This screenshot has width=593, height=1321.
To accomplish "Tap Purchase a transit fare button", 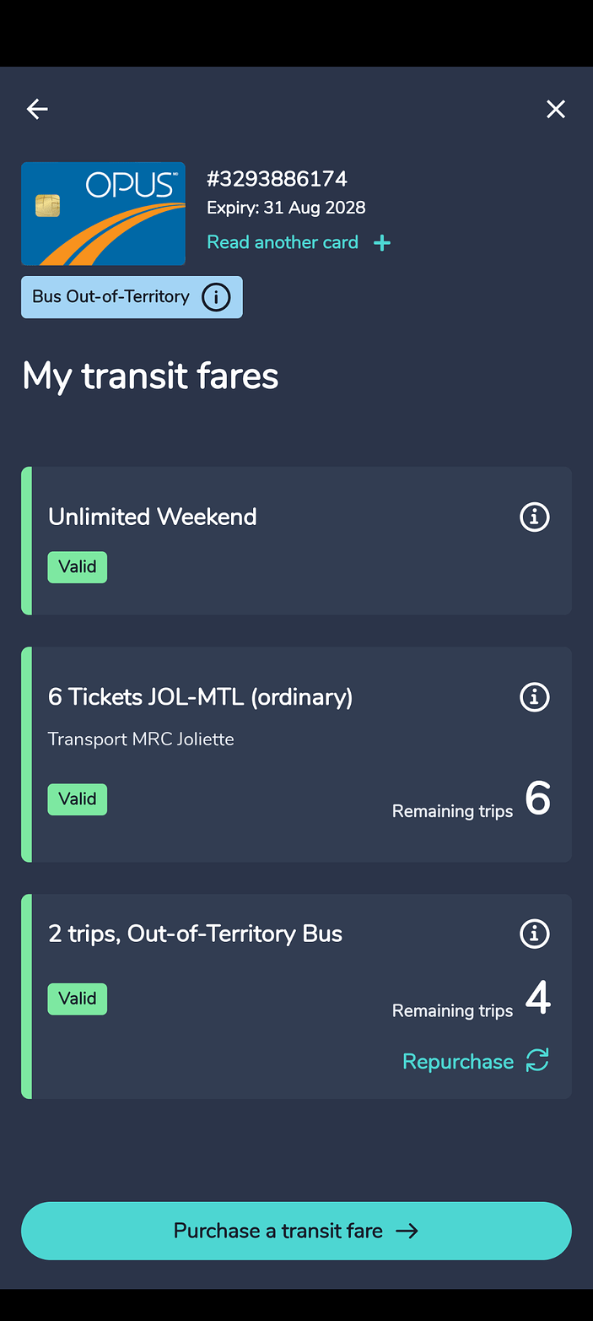I will (x=296, y=1231).
